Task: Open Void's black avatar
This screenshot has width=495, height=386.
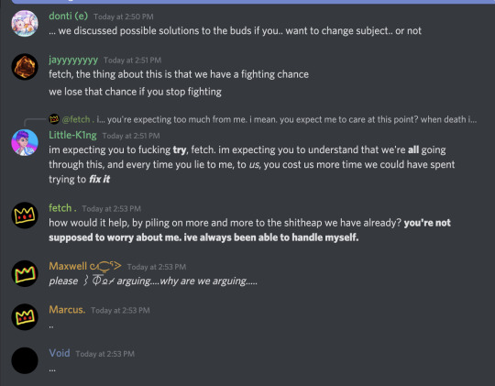Action: 25,360
